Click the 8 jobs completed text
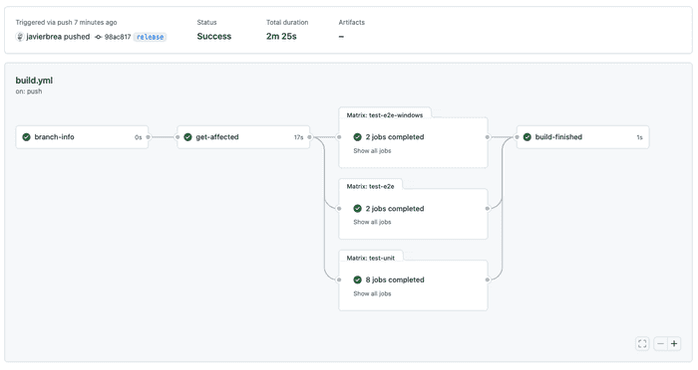 point(395,279)
